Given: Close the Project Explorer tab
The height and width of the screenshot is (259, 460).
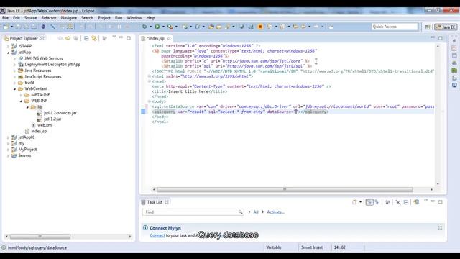Looking at the screenshot, I should click(42, 38).
